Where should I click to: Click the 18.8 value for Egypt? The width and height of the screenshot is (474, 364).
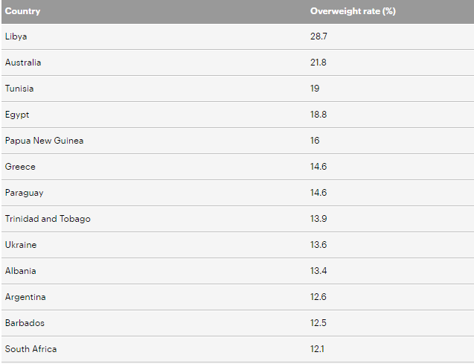(318, 115)
